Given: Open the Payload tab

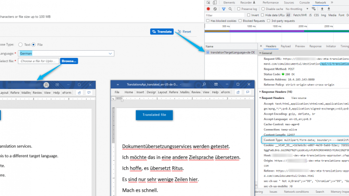Looking at the screenshot, I should [285, 46].
